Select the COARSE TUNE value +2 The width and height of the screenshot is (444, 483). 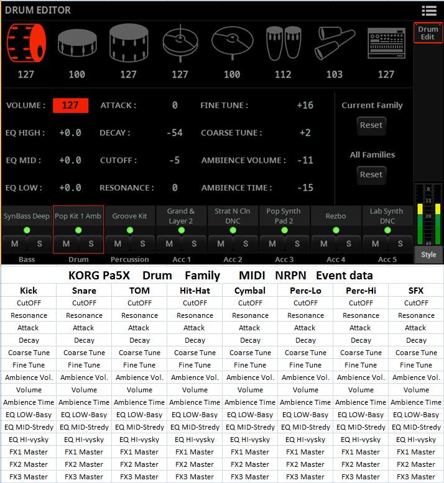coord(305,133)
